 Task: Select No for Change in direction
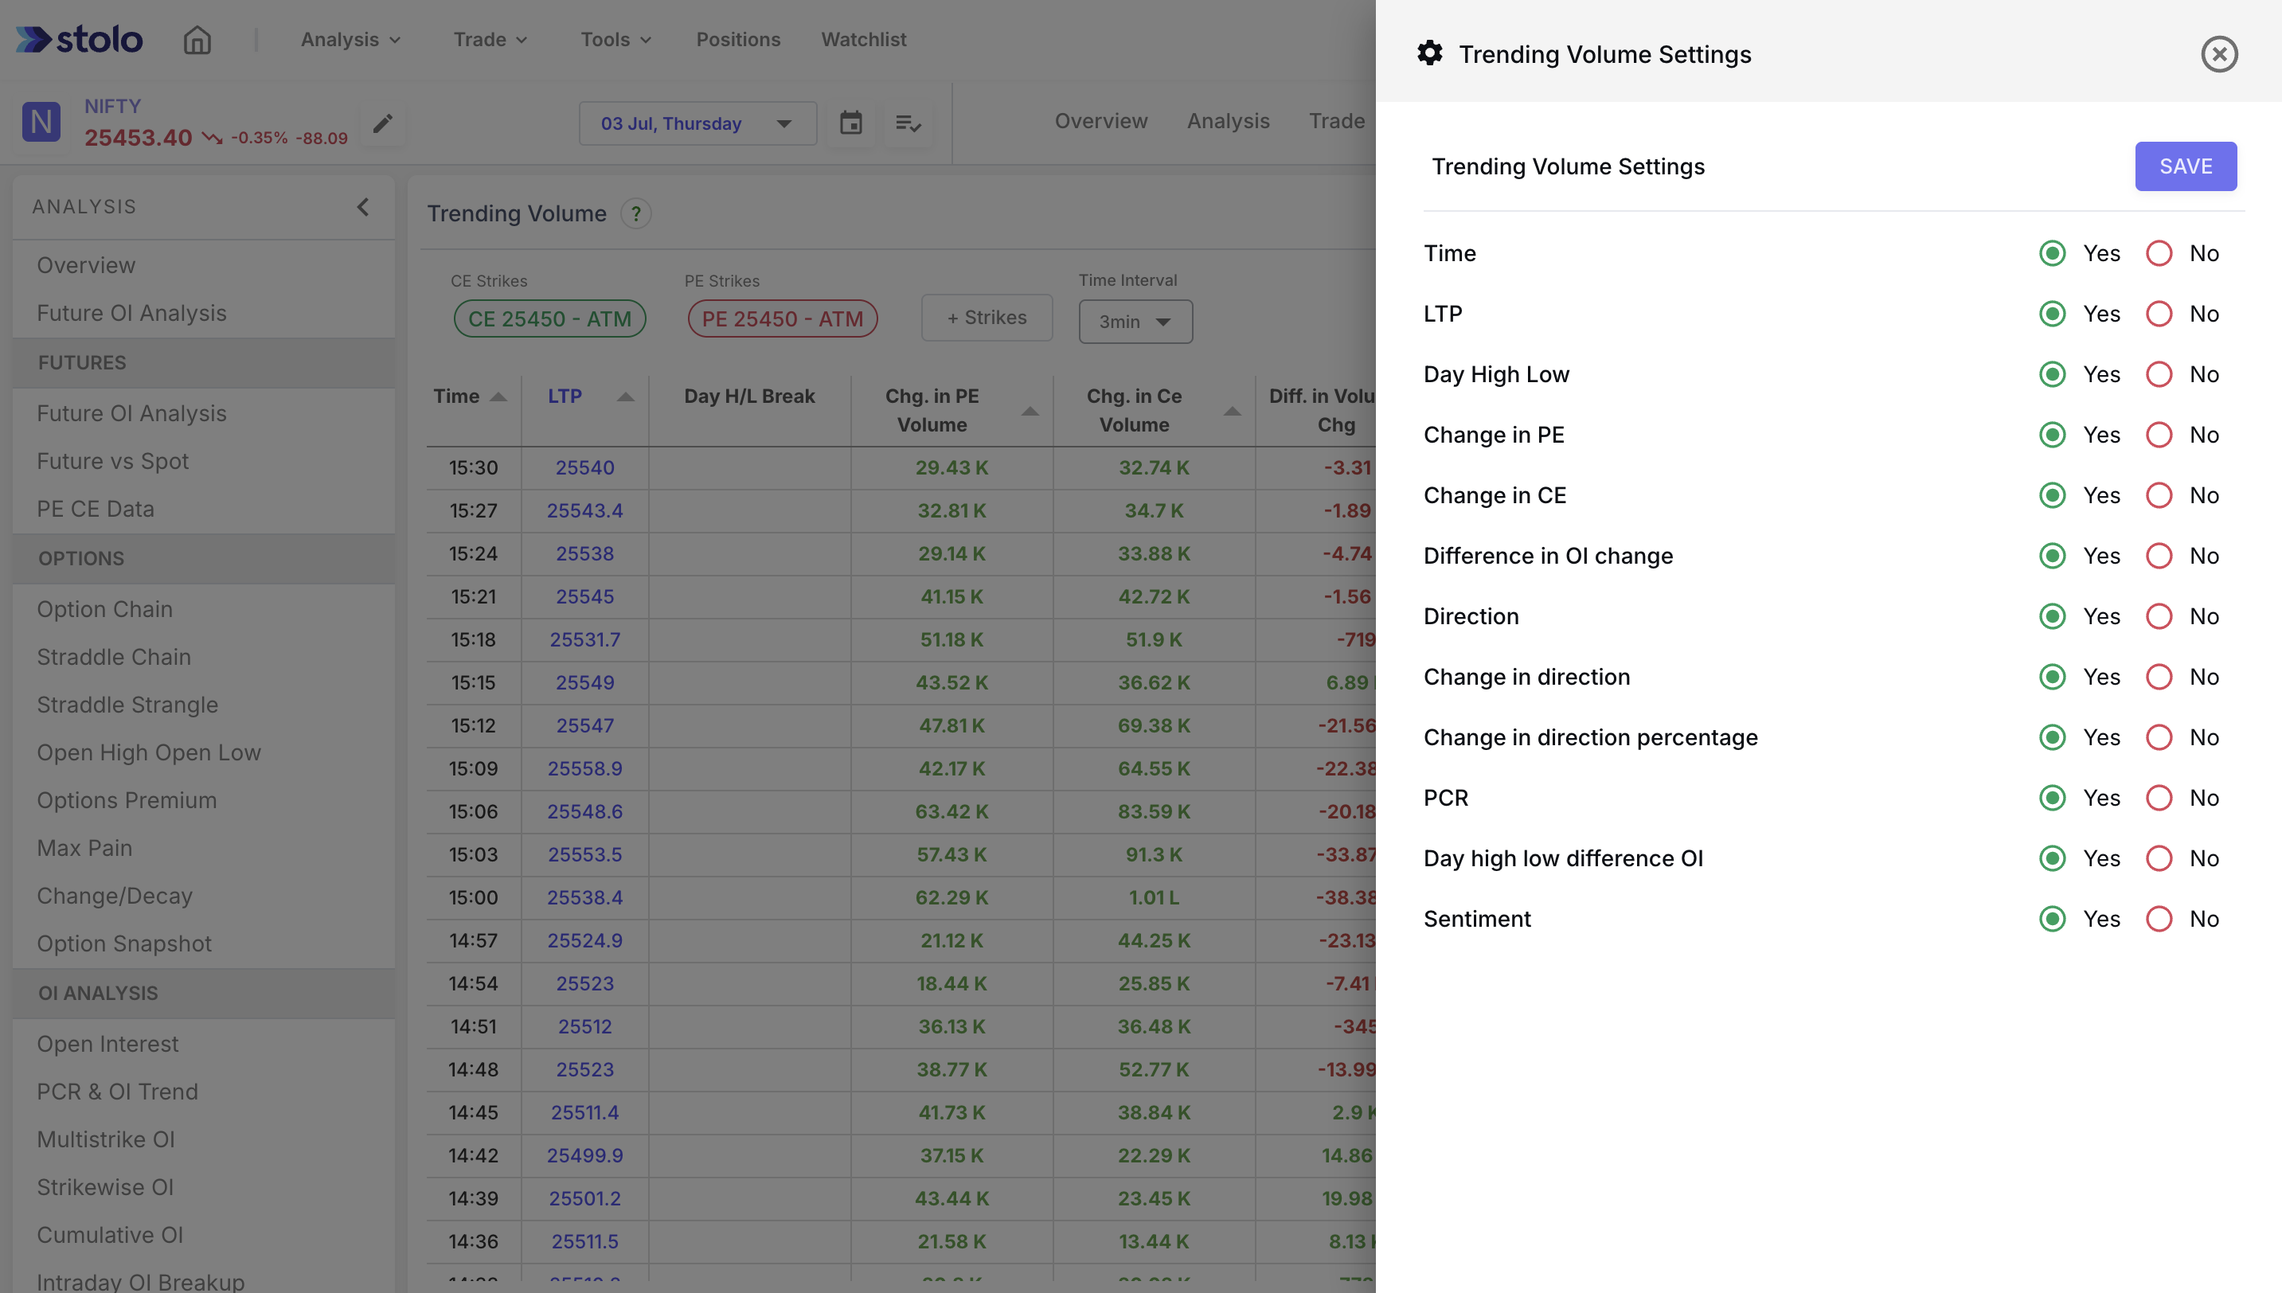[x=2159, y=677]
